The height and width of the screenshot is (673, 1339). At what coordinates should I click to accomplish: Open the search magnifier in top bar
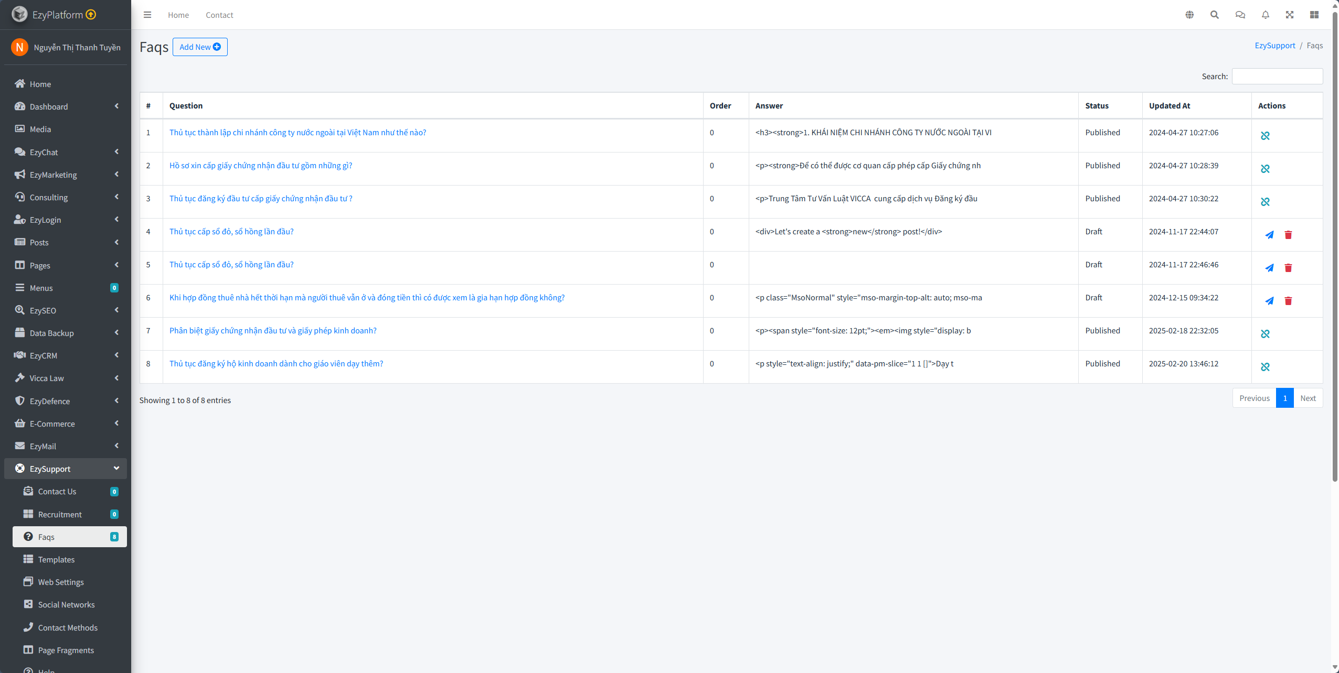click(1214, 15)
